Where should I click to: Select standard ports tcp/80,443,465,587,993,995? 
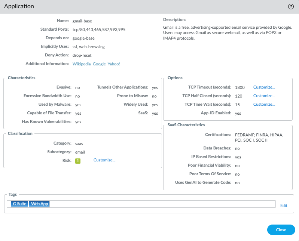pos(99,30)
